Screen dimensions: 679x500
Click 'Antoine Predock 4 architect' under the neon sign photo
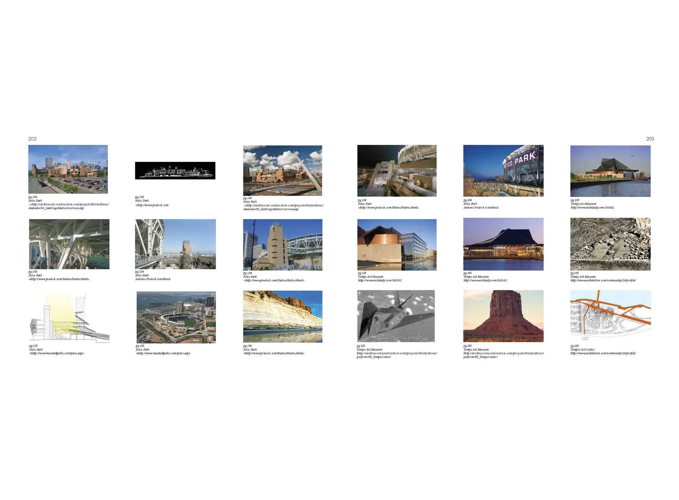tap(481, 207)
